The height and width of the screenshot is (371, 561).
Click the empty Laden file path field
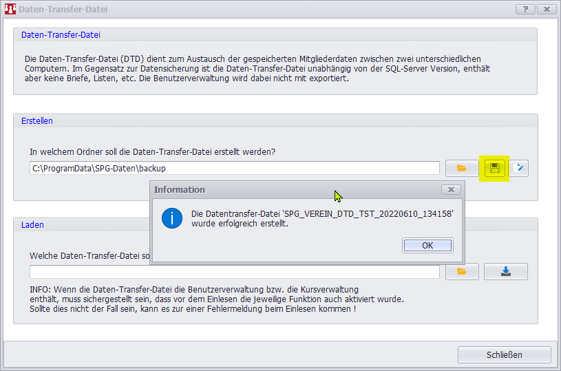[x=234, y=272]
